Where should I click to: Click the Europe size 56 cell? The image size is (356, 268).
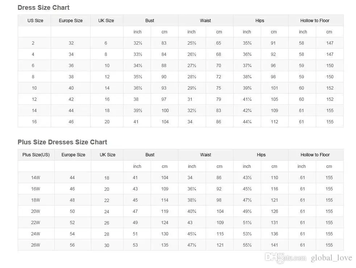tap(72, 245)
